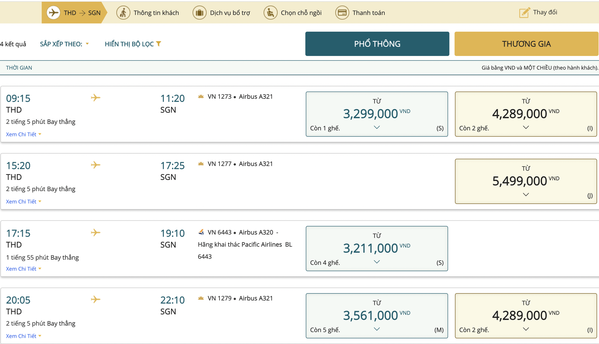Select the PHỔ THÔNG economy column header

[377, 44]
